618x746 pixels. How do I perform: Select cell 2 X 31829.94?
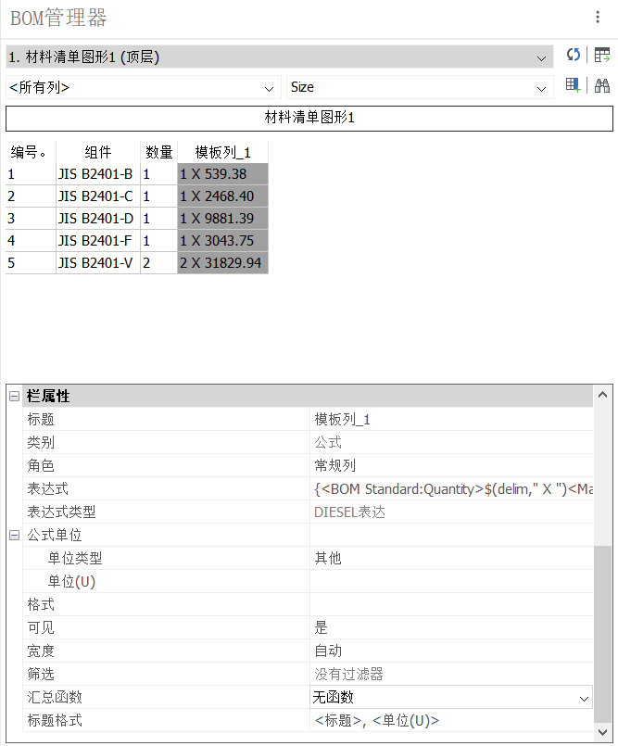coord(222,262)
